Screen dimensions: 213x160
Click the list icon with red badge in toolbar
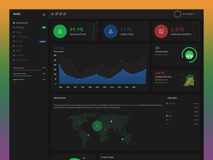60,14
